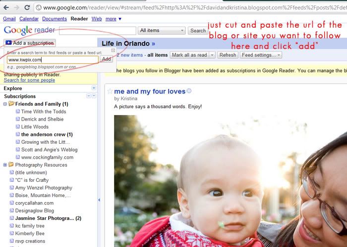This screenshot has width=347, height=247.
Task: Go back with the browser back arrow
Action: click(6, 7)
